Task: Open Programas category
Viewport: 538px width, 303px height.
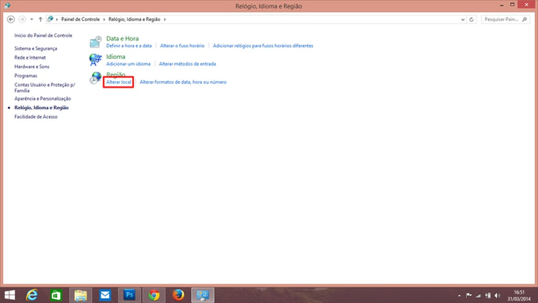Action: (x=26, y=76)
